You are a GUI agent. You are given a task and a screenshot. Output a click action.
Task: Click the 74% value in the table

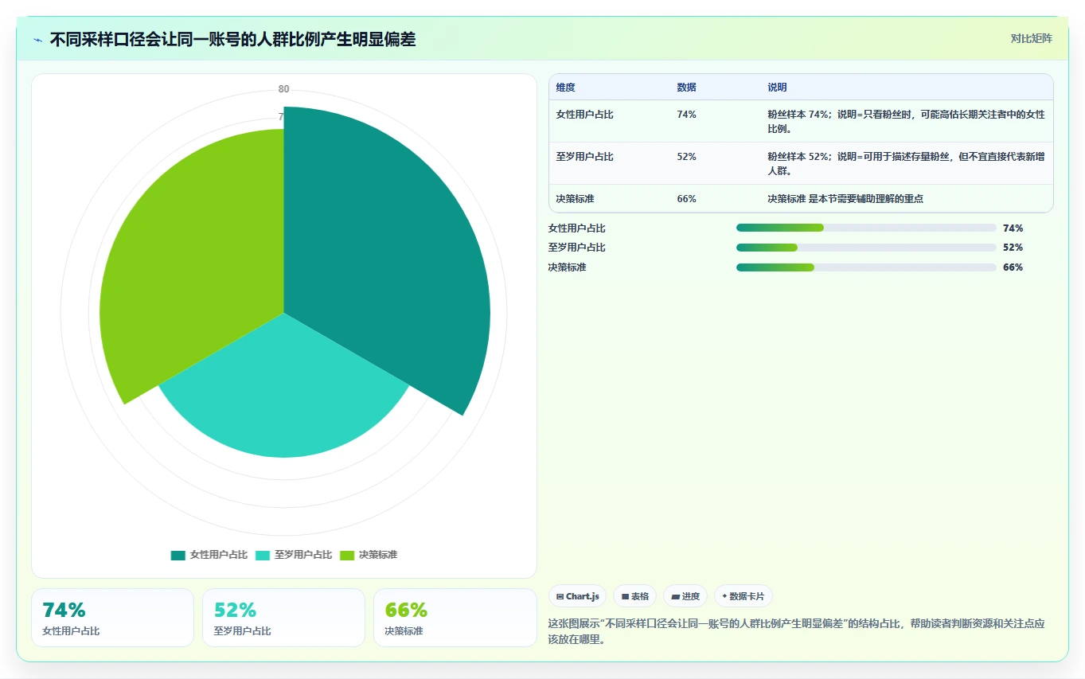click(x=686, y=115)
